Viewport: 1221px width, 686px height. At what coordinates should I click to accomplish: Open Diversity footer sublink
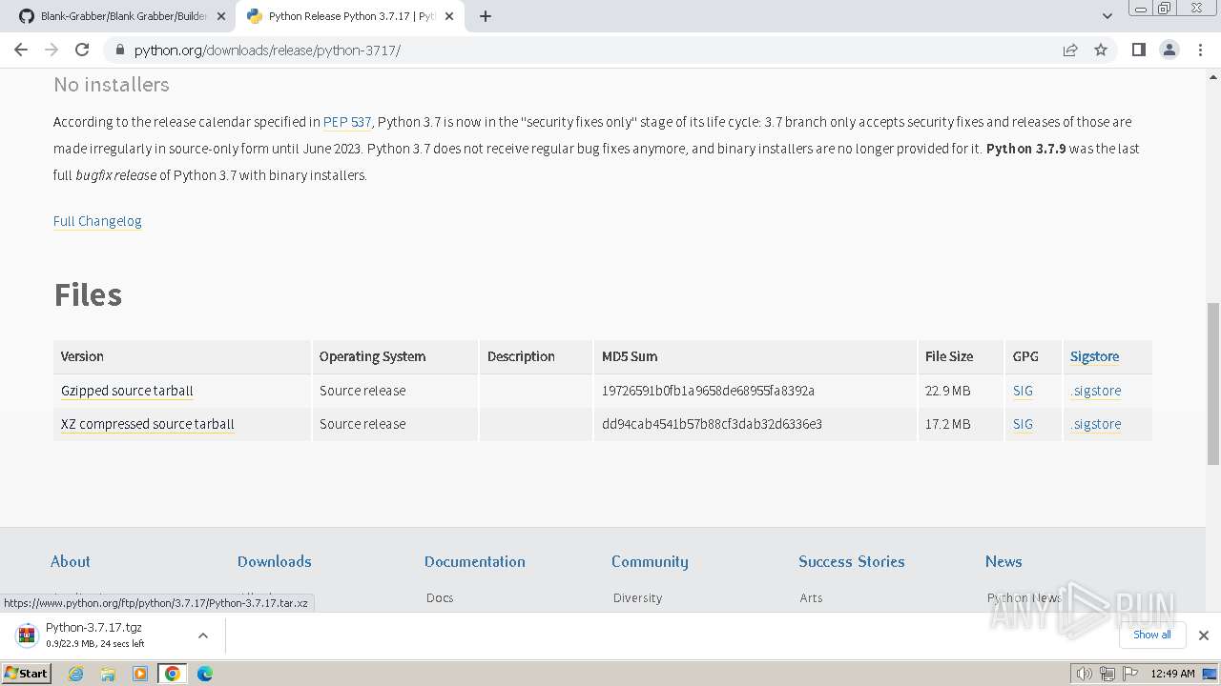coord(637,597)
